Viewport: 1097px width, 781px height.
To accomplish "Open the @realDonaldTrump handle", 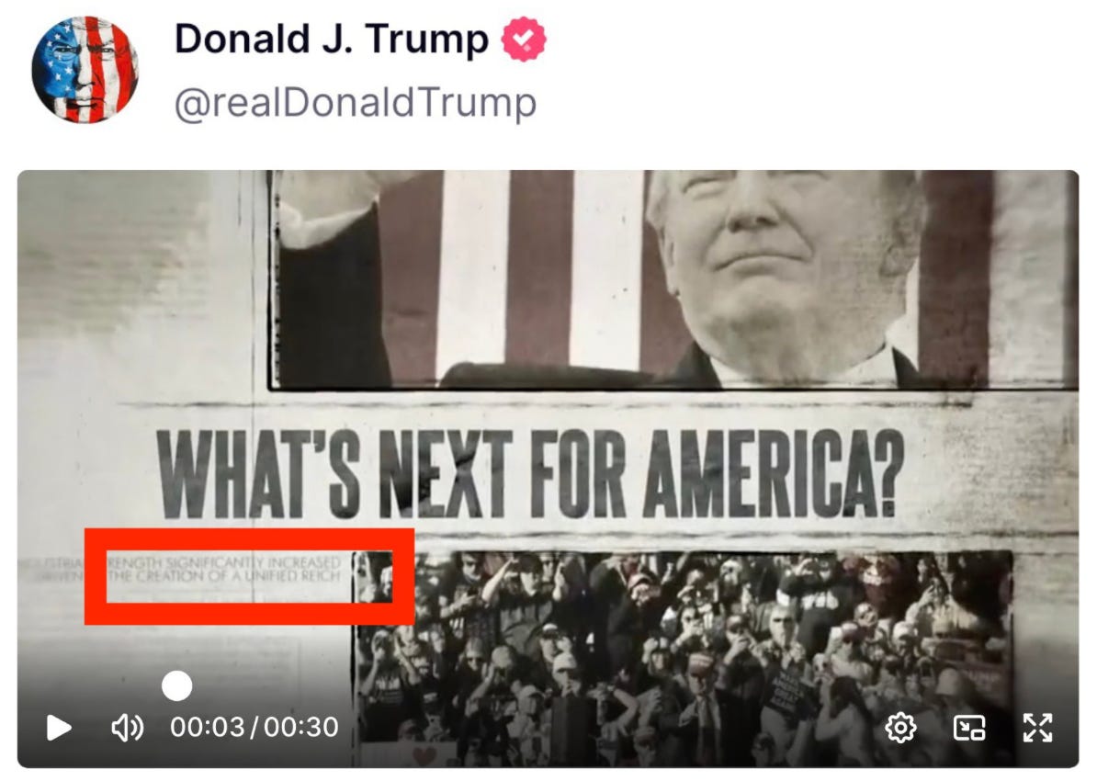I will point(356,103).
